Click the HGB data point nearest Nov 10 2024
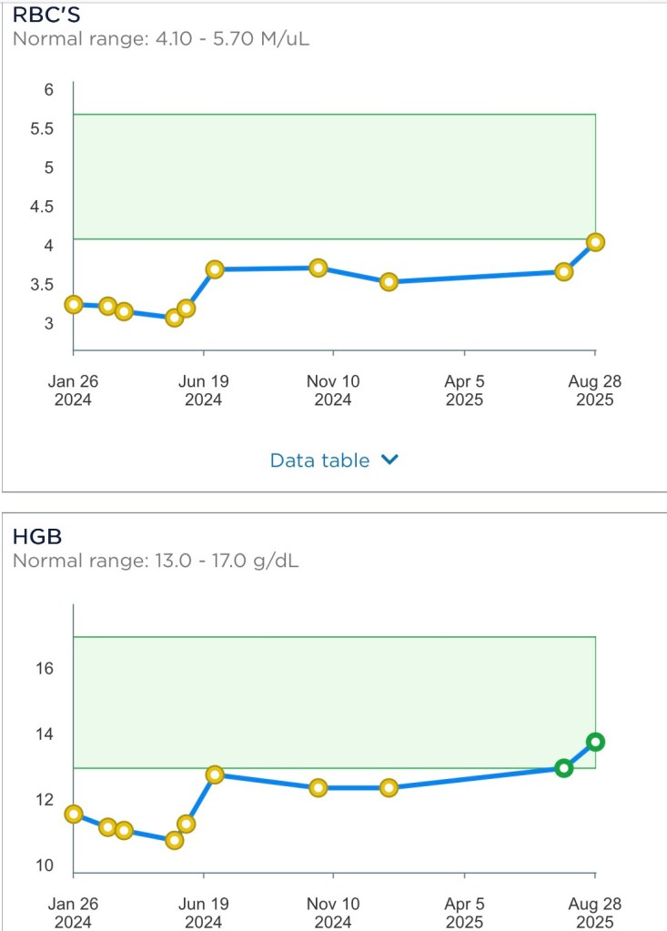 pyautogui.click(x=318, y=788)
